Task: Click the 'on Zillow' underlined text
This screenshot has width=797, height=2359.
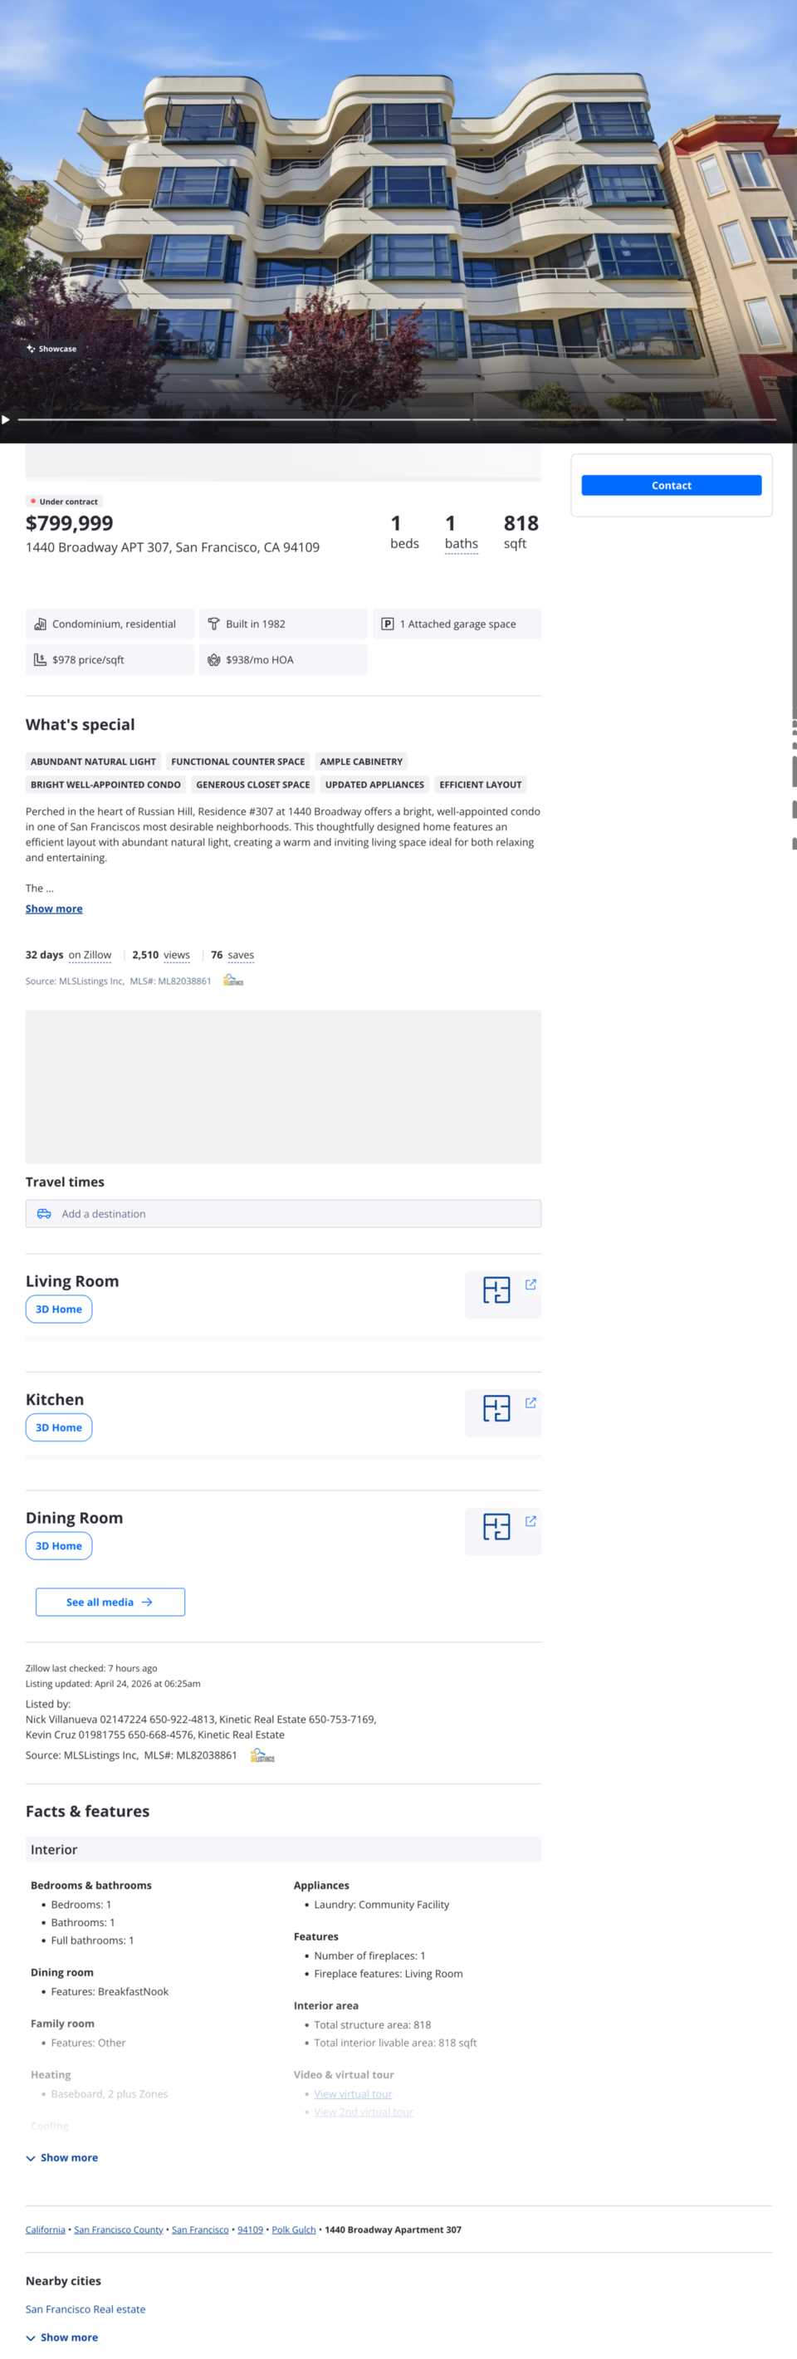Action: [x=90, y=955]
